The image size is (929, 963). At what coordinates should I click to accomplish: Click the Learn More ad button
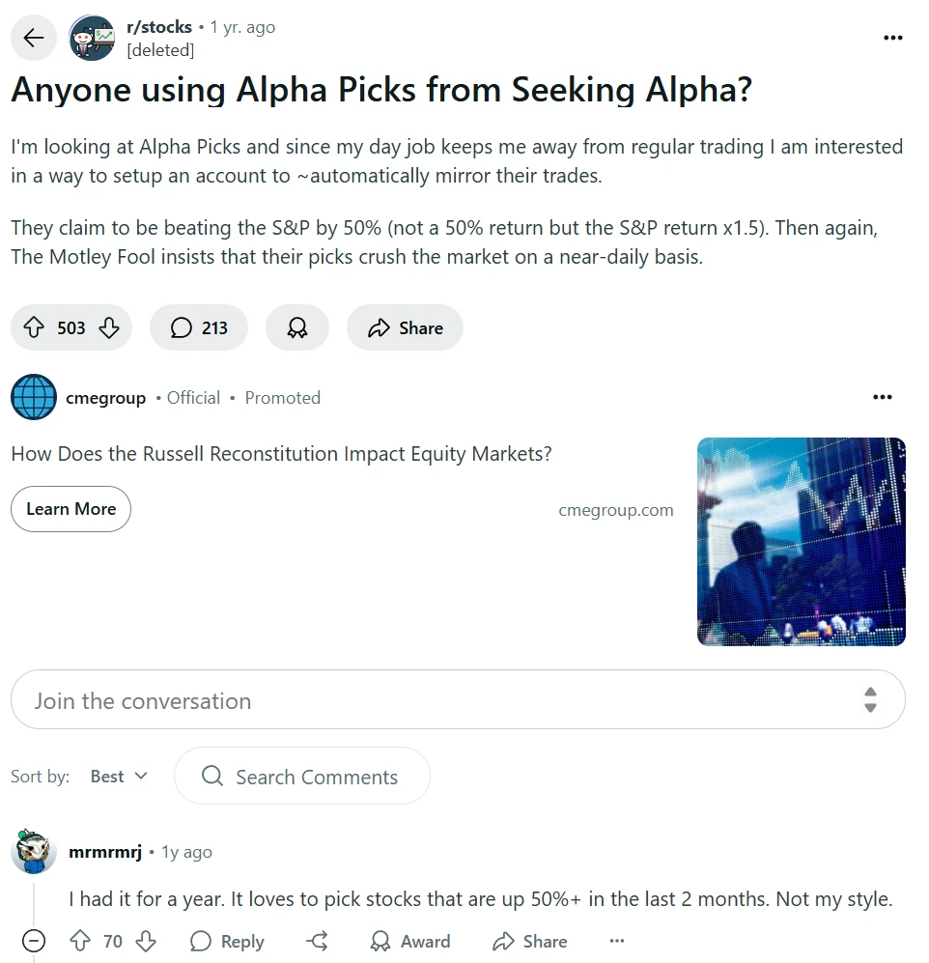click(70, 509)
